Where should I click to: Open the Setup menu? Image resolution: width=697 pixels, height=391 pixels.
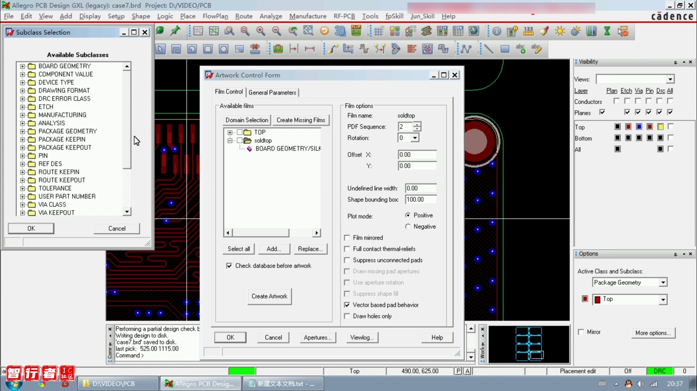116,16
